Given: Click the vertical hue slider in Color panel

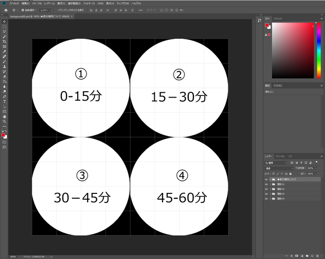Looking at the screenshot, I should 319,50.
